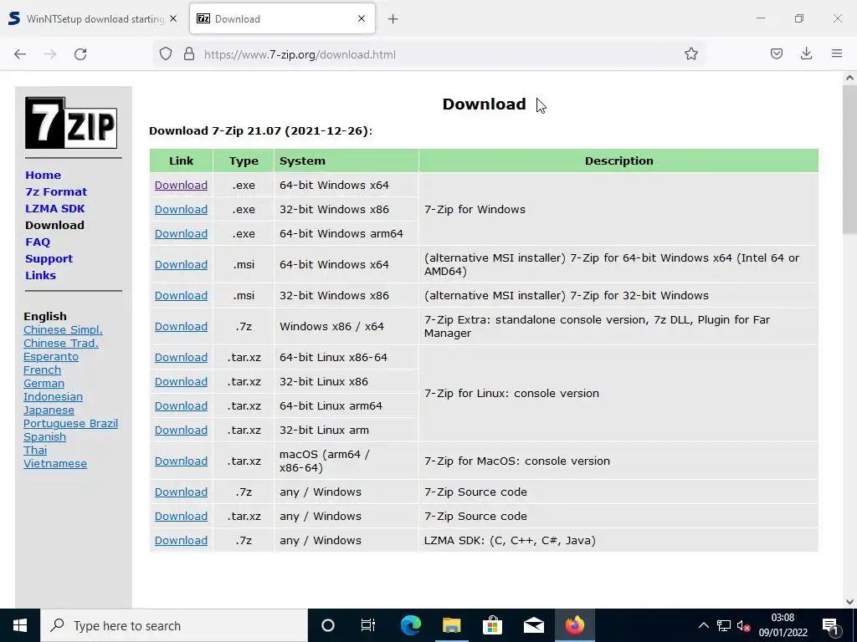Switch language to Indonesian
This screenshot has width=857, height=642.
coord(53,397)
